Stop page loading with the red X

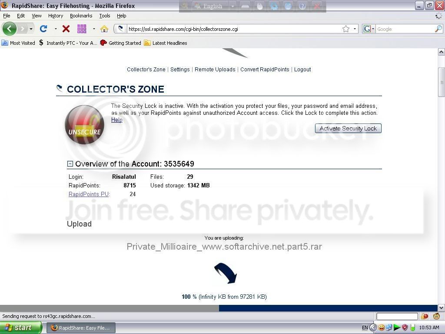66,29
